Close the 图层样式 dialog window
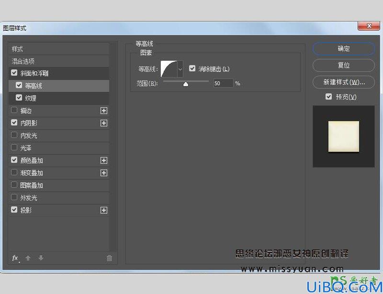The width and height of the screenshot is (383, 294). click(369, 26)
